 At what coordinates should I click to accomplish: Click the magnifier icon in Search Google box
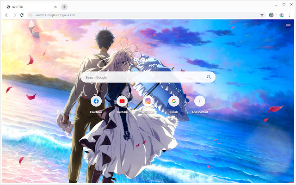click(209, 77)
